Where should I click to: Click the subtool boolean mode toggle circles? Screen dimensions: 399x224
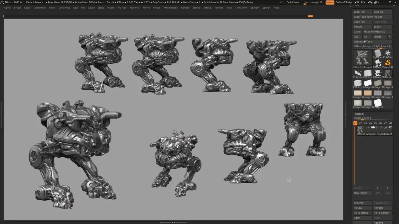373,127
